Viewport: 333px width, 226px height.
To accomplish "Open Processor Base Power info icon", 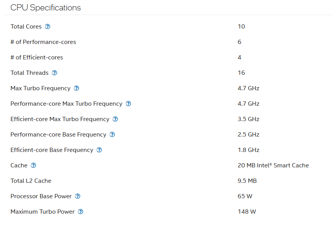I will pos(78,196).
